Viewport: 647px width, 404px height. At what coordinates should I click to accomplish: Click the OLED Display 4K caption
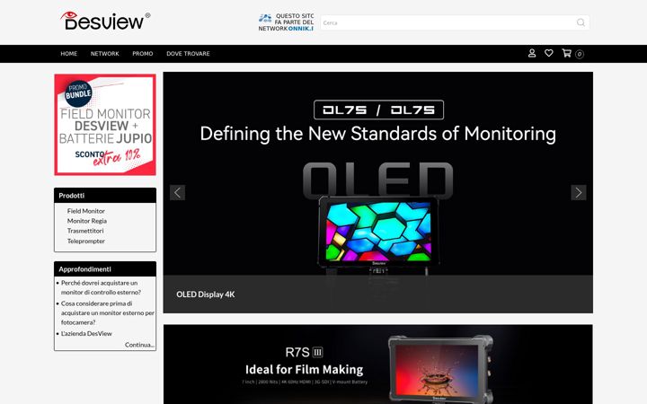206,294
